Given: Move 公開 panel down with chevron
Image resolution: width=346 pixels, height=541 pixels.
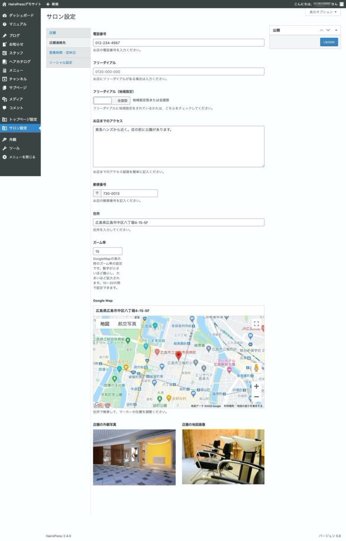Looking at the screenshot, I should click(x=328, y=30).
